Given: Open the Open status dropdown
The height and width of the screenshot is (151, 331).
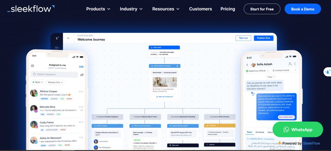Looking at the screenshot, I should click(37, 82).
